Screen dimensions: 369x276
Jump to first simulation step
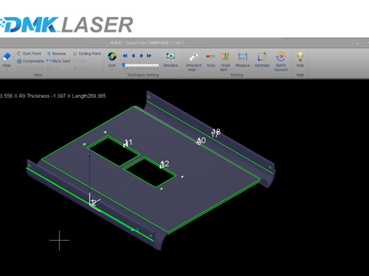pos(125,56)
